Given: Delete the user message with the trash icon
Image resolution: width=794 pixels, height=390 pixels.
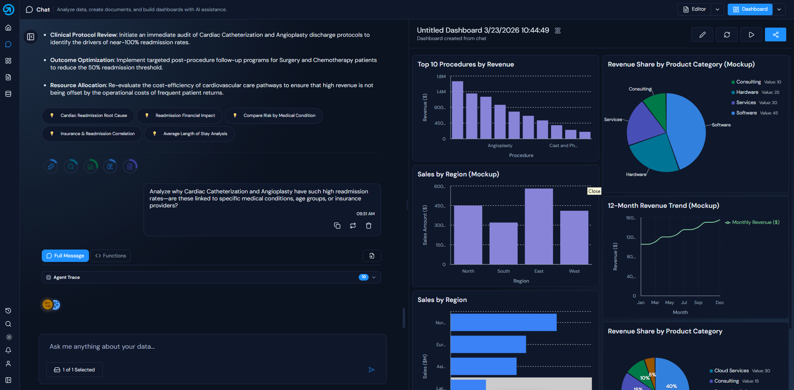Looking at the screenshot, I should (369, 226).
